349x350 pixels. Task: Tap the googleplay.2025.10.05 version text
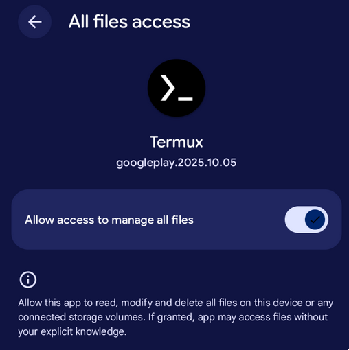click(177, 163)
